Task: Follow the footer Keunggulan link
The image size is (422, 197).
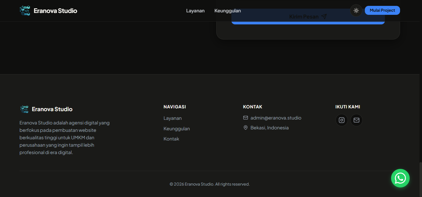Action: coord(177,128)
